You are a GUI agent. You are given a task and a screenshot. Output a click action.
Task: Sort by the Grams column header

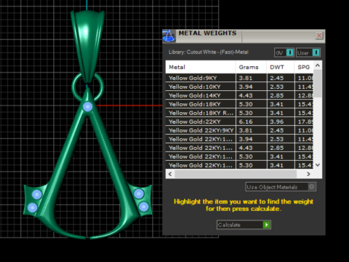251,67
